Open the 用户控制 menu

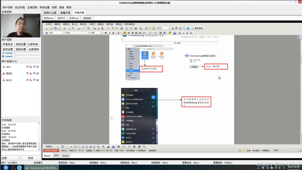pyautogui.click(x=8, y=7)
